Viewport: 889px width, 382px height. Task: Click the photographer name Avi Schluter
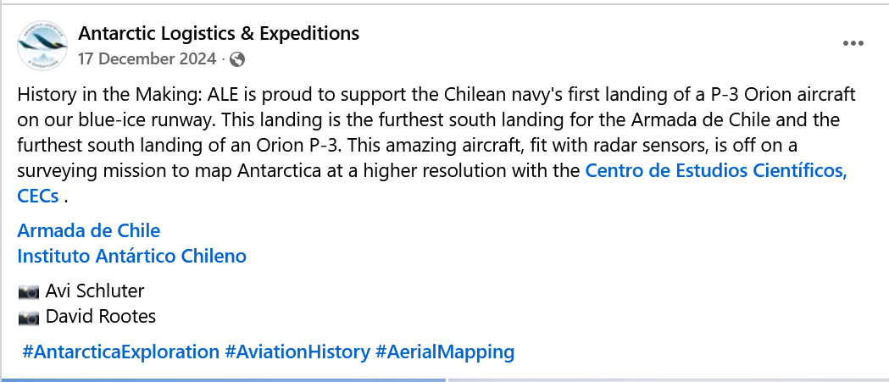[95, 291]
